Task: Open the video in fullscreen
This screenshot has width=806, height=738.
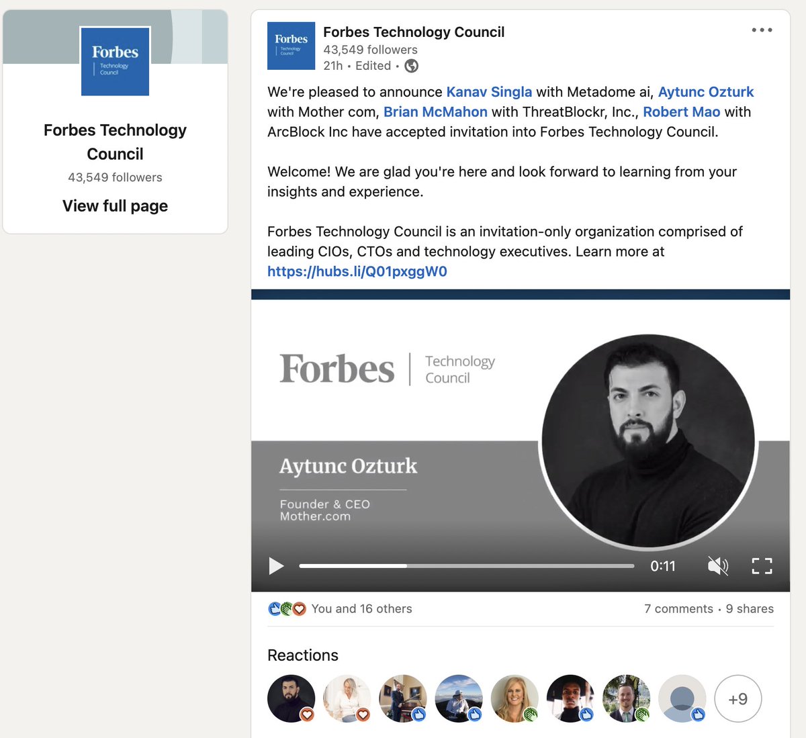Action: 762,566
